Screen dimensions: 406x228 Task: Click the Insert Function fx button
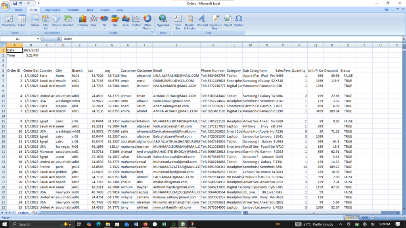(x=59, y=39)
